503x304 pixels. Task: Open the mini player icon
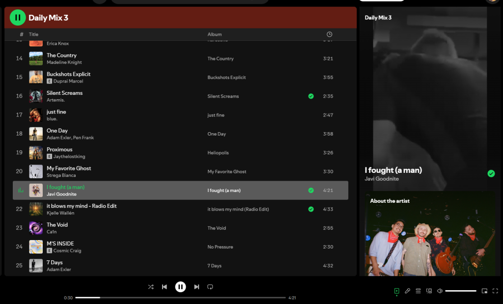pos(484,291)
